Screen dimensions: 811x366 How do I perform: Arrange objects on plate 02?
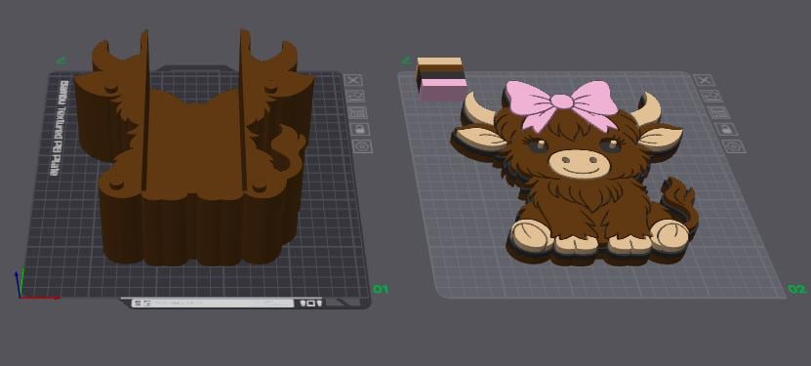coord(718,112)
